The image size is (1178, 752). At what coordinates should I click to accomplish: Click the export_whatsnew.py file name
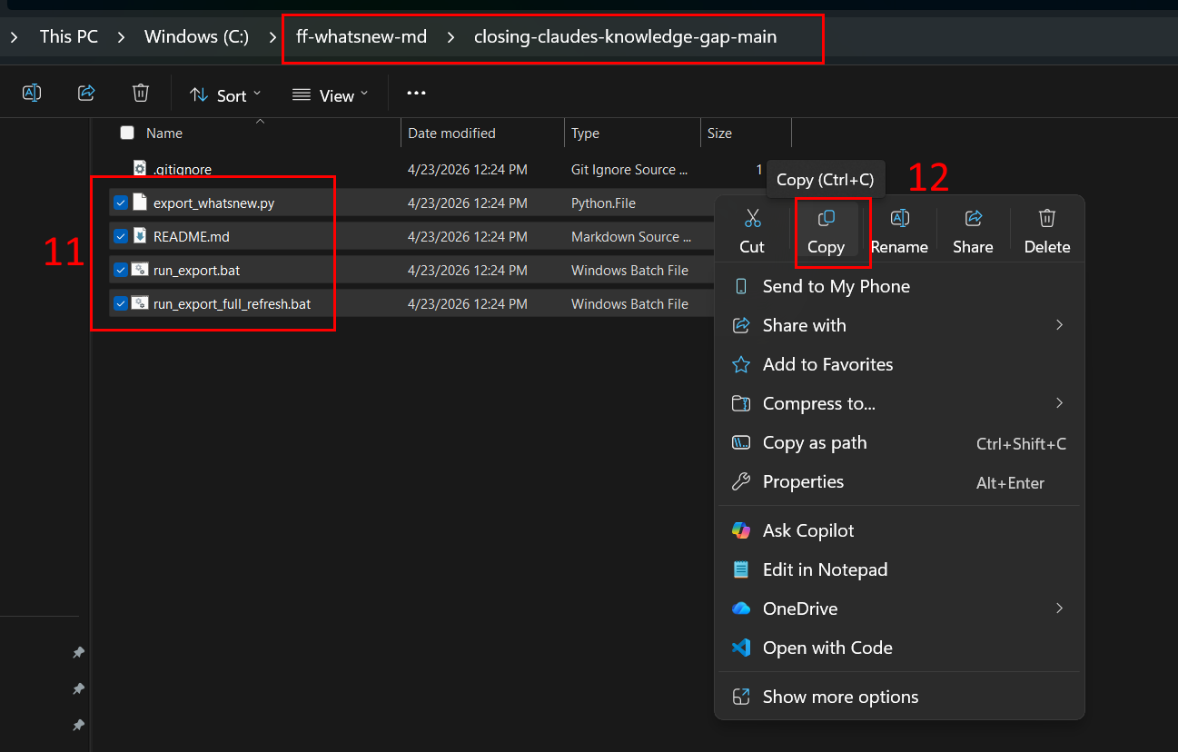click(x=213, y=203)
